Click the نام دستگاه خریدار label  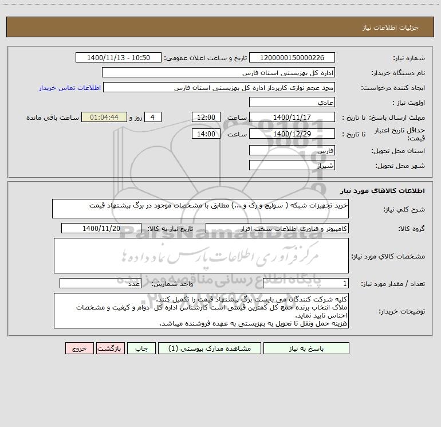tap(398, 73)
